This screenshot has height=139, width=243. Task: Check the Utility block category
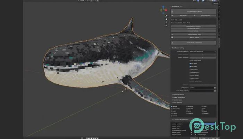[x=187, y=111]
